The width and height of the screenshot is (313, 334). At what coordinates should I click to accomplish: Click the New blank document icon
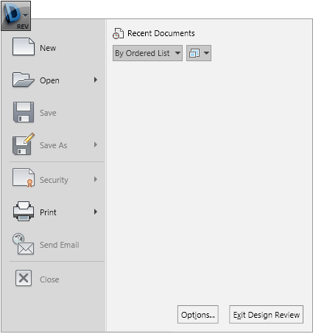tap(24, 46)
